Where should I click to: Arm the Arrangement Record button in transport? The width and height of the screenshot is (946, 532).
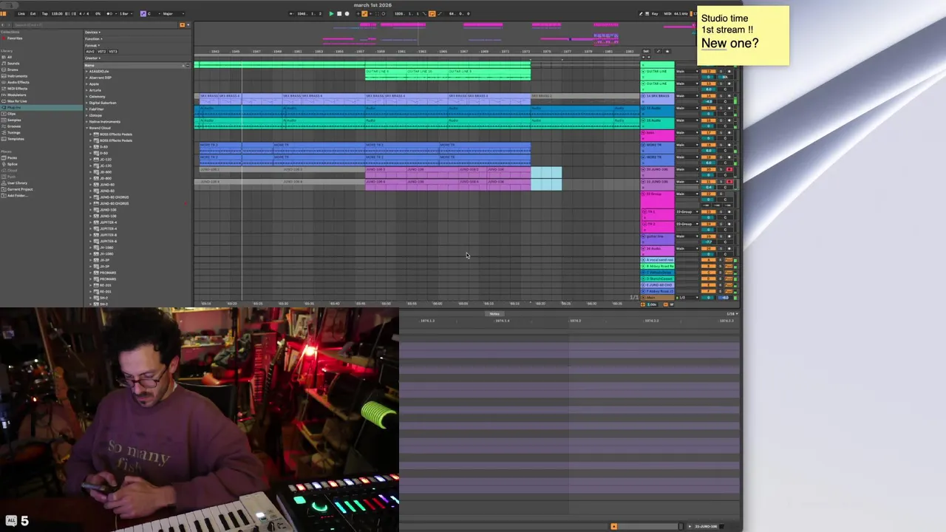pos(347,13)
